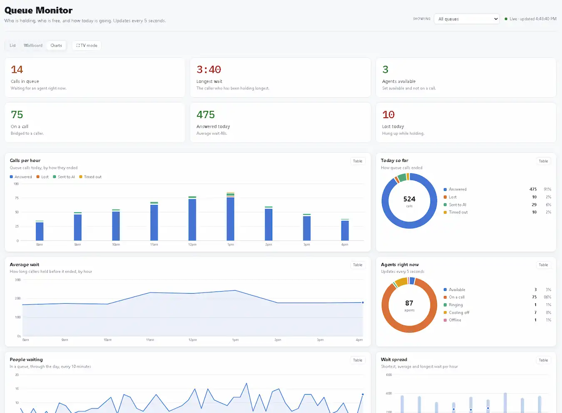Click the "3" agents available value

tap(385, 69)
